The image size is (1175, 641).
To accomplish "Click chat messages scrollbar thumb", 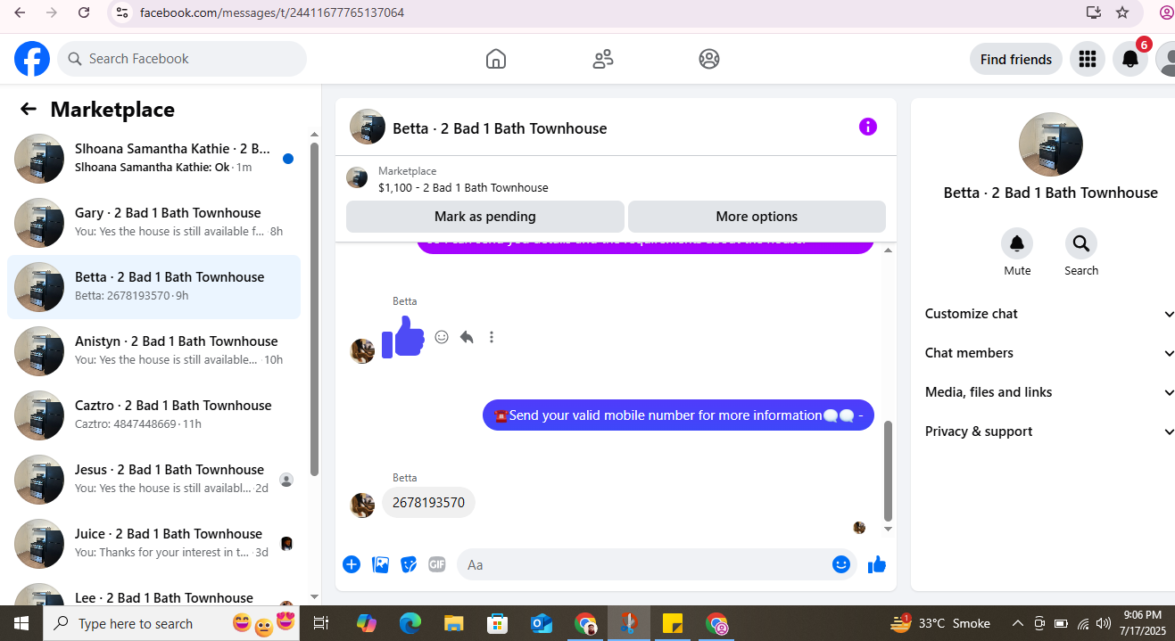I will click(x=888, y=472).
